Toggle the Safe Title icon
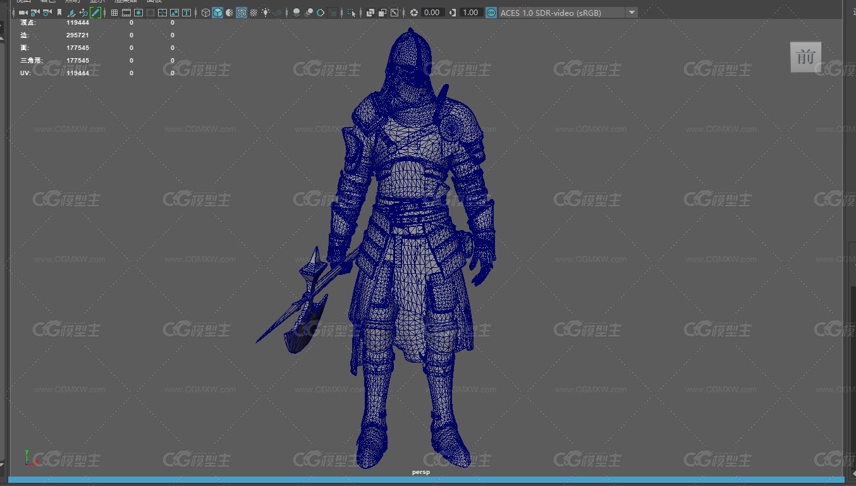Viewport: 856px width, 486px height. coord(186,13)
